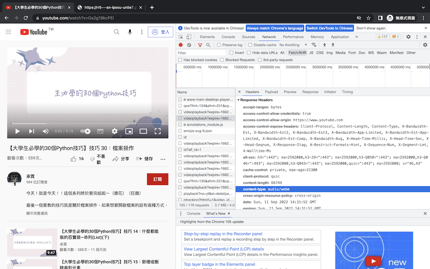Viewport: 430px width, 269px height.
Task: Mute the video using the speaker icon
Action: click(x=46, y=131)
